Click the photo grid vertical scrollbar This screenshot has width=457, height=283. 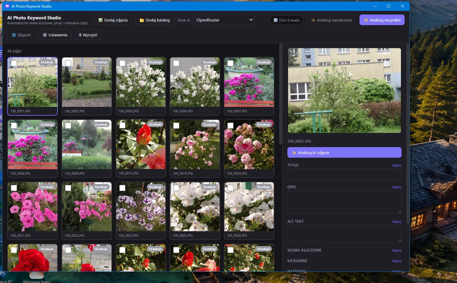[x=281, y=94]
